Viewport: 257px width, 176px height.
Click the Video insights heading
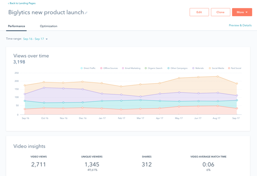click(x=29, y=146)
